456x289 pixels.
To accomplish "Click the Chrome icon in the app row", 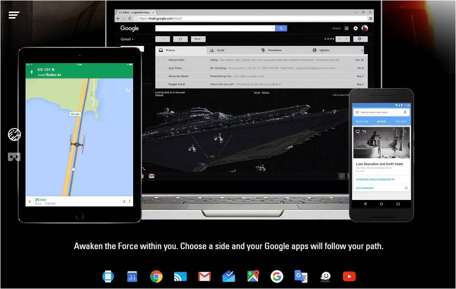I will 156,276.
